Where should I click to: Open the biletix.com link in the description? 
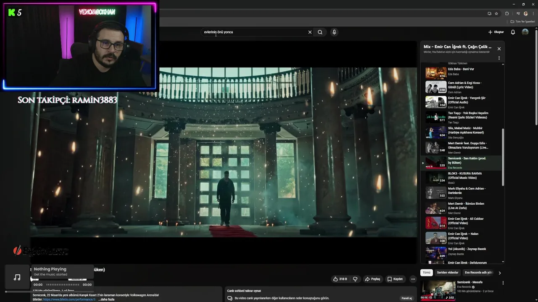point(69,299)
